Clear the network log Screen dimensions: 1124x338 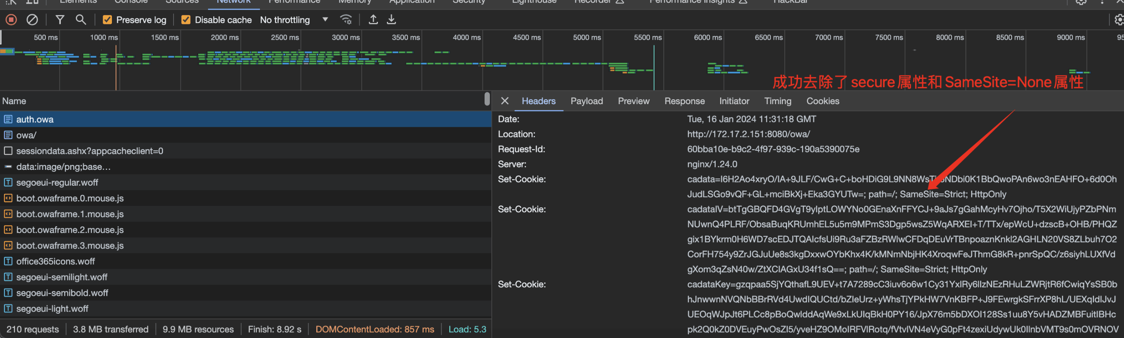(x=32, y=19)
